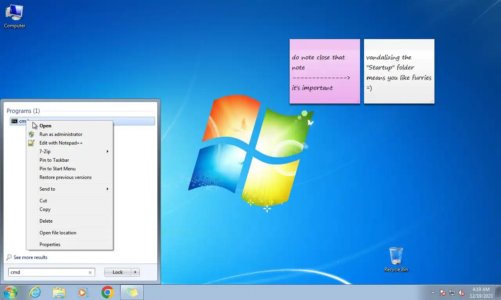The height and width of the screenshot is (300, 501).
Task: Open Action Center flag tray icon
Action: [443, 293]
